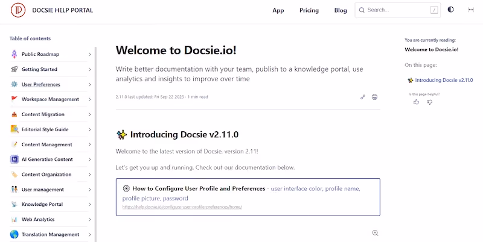Expand the Knowledge Portal chevron
This screenshot has height=242, width=483.
(x=89, y=205)
